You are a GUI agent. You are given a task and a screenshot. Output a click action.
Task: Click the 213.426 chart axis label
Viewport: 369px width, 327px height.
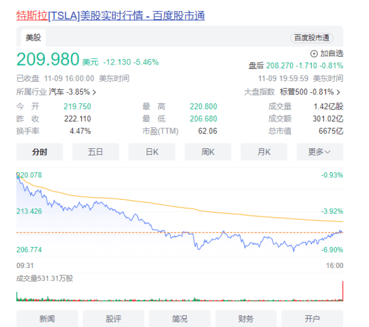29,211
